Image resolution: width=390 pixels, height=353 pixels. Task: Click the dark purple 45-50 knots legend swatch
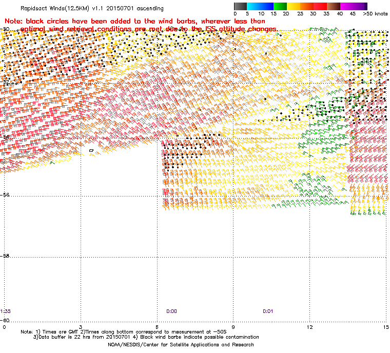point(360,6)
